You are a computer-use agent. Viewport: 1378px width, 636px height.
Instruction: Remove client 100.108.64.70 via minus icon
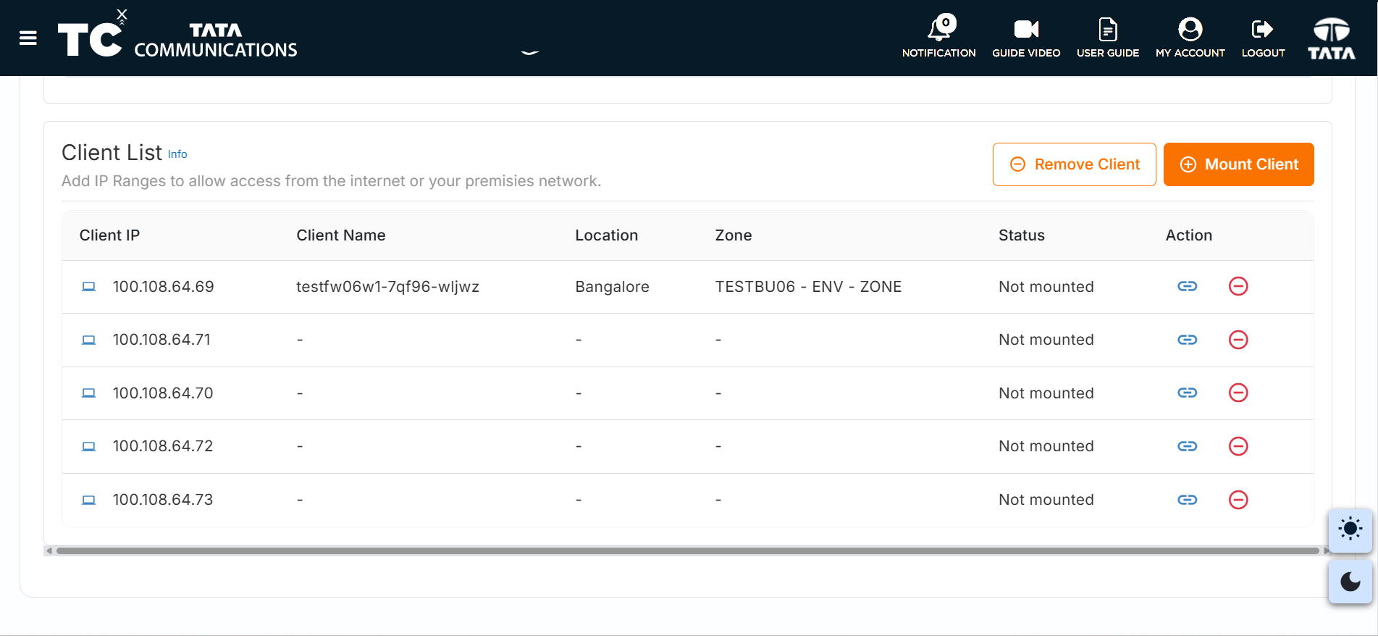(x=1239, y=393)
